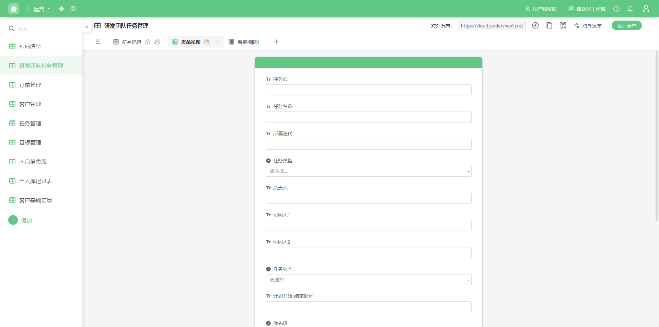Click the help question mark icon
Screen dimensions: 659x327
click(616, 9)
